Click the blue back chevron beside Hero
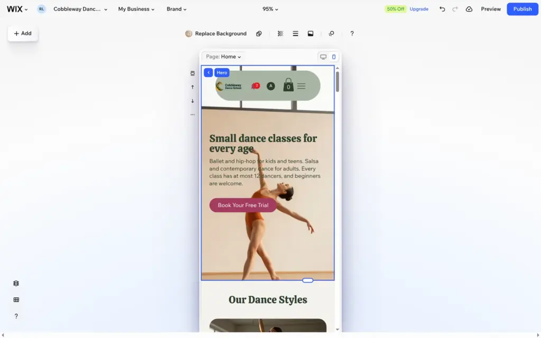 [x=208, y=72]
